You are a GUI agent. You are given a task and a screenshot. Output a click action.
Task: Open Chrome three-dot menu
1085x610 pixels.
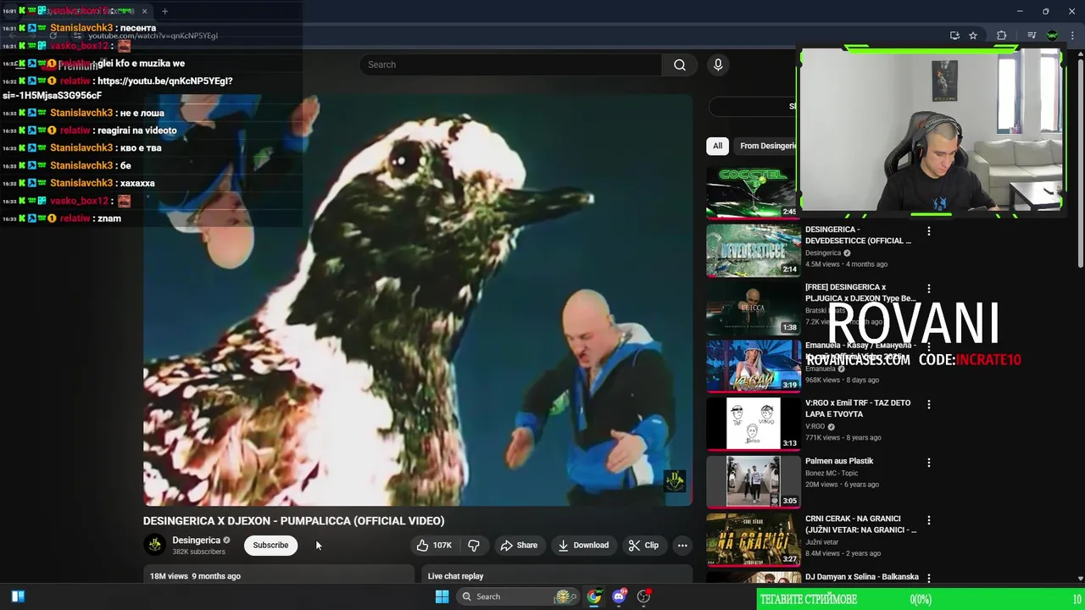click(x=1071, y=36)
